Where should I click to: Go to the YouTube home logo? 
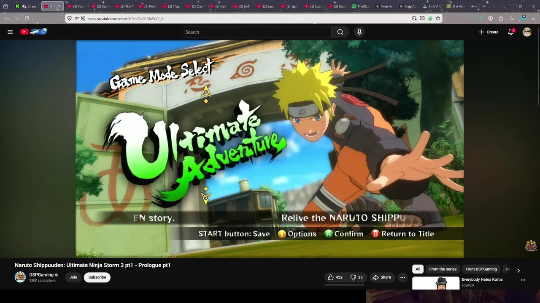tap(33, 32)
